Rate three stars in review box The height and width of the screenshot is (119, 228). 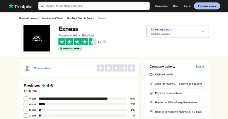click(x=116, y=68)
